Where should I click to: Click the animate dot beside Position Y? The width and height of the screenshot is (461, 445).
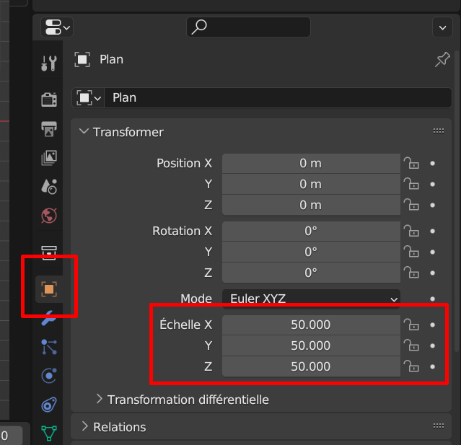tap(432, 184)
